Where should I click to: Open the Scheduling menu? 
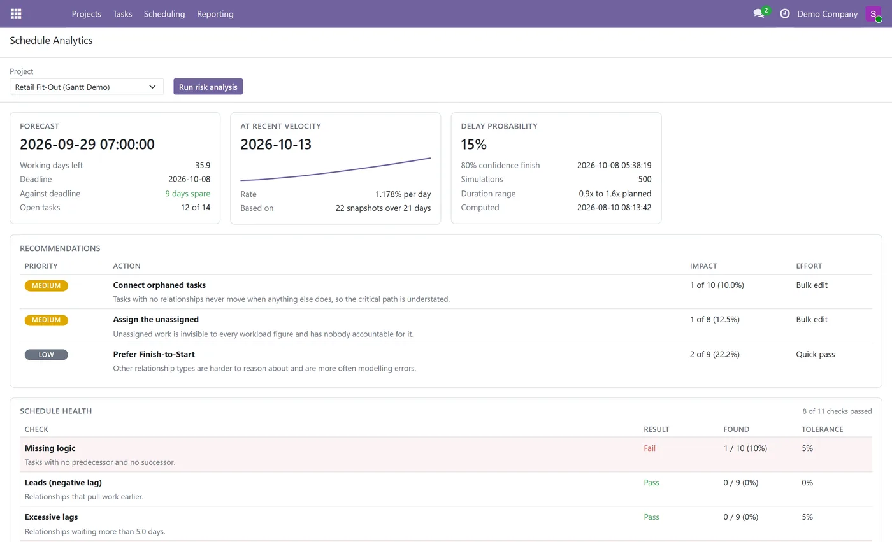(x=164, y=14)
